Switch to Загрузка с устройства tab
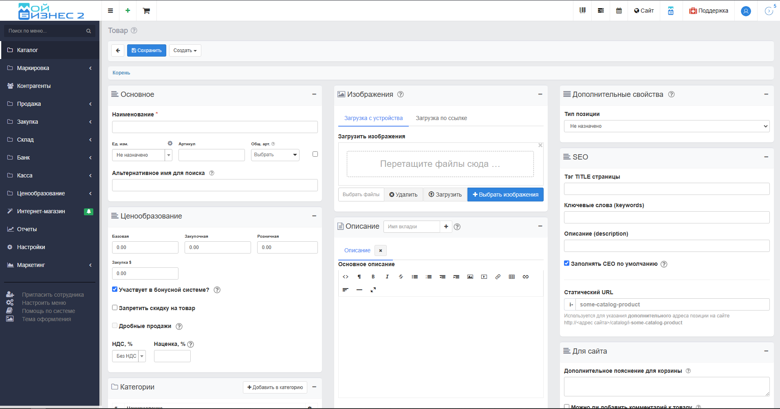This screenshot has height=409, width=780. pos(373,118)
